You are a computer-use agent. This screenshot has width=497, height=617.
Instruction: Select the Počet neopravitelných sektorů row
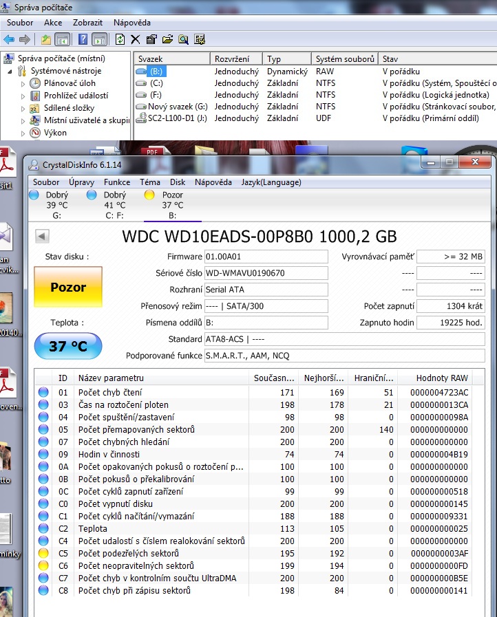pos(253,565)
